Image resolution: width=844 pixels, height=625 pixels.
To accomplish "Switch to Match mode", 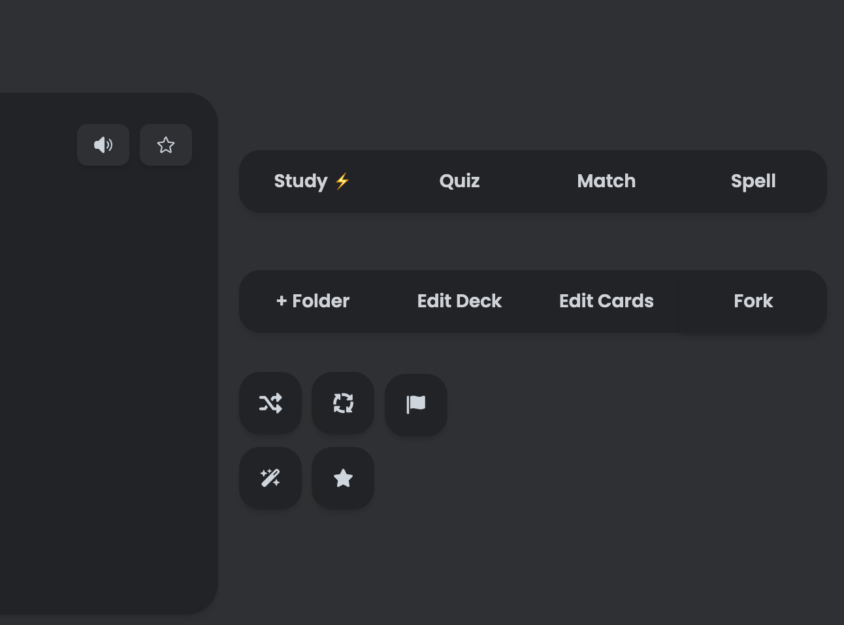I will point(606,181).
